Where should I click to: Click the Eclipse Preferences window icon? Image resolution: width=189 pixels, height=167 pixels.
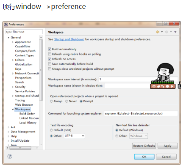click(x=6, y=25)
